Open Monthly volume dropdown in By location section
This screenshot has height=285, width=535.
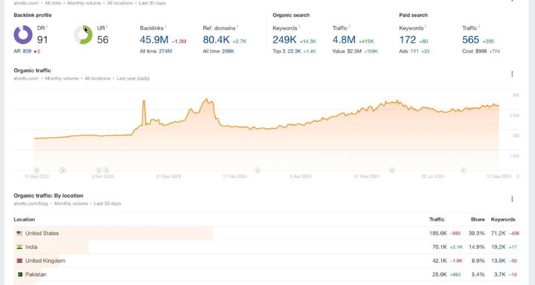coord(71,203)
